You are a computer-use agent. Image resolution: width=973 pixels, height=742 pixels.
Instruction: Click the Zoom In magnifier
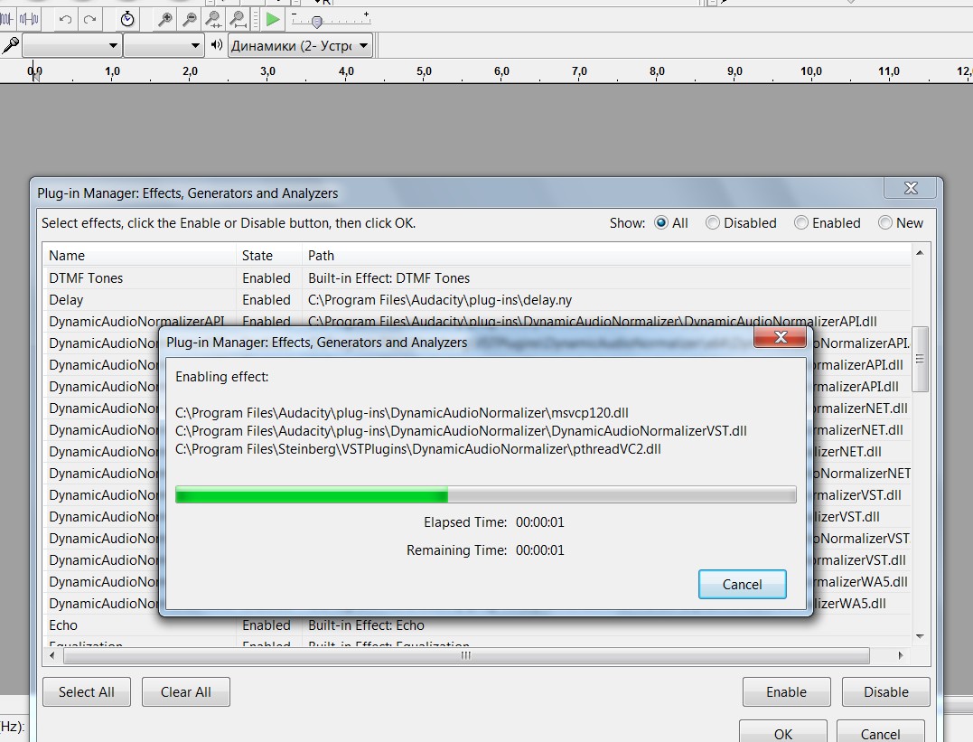[x=165, y=19]
